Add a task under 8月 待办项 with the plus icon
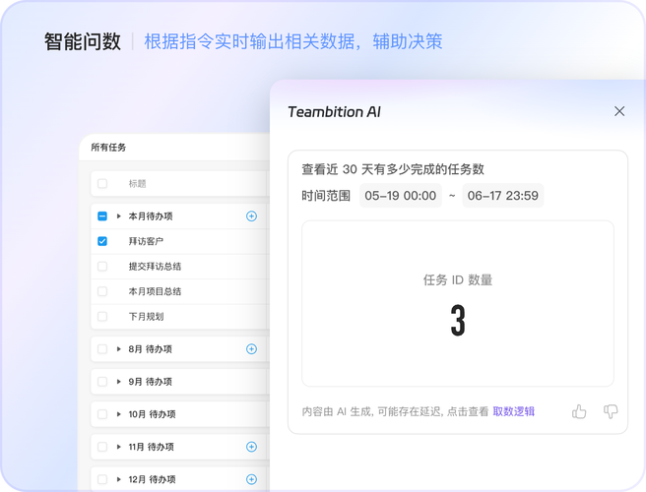The width and height of the screenshot is (646, 492). pos(251,349)
